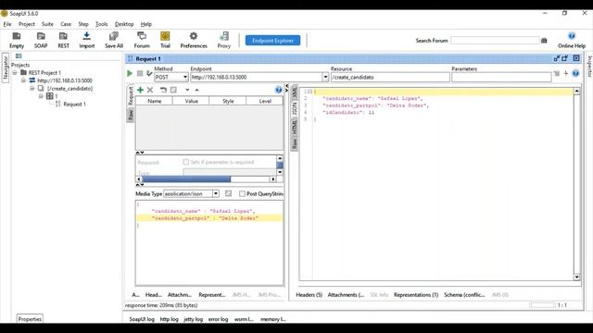The width and height of the screenshot is (593, 333).
Task: Click the Name column header
Action: [155, 101]
